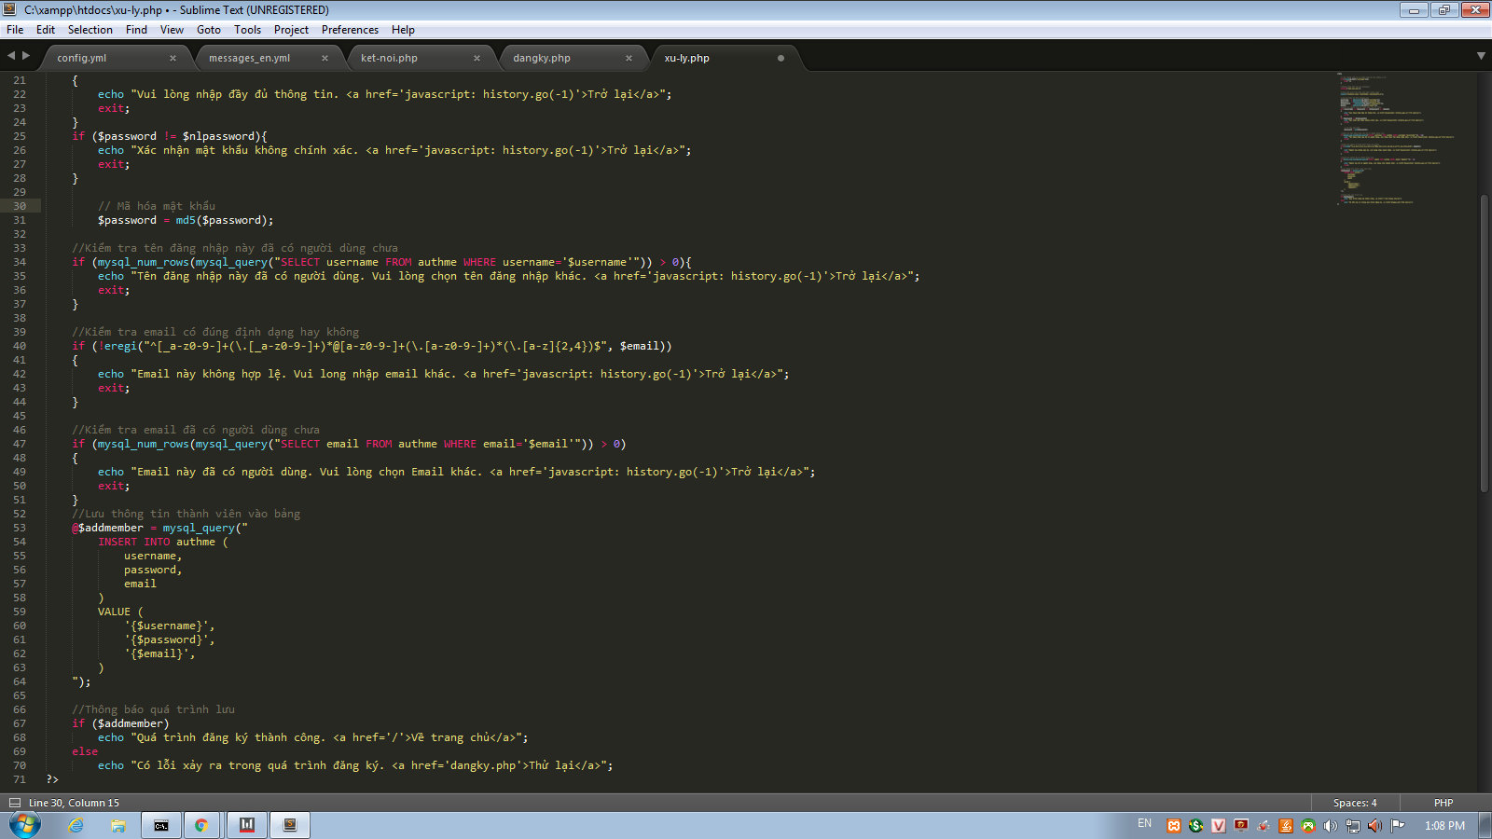Image resolution: width=1492 pixels, height=839 pixels.
Task: Close the config.yml tab
Action: (173, 58)
